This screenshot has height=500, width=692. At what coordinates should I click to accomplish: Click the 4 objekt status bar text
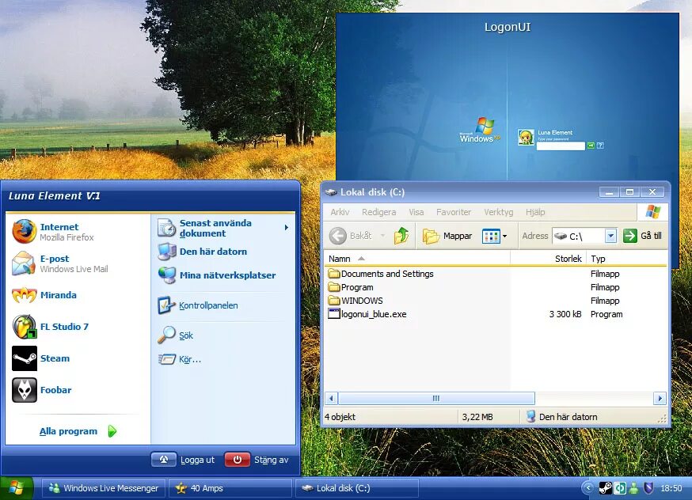[340, 417]
